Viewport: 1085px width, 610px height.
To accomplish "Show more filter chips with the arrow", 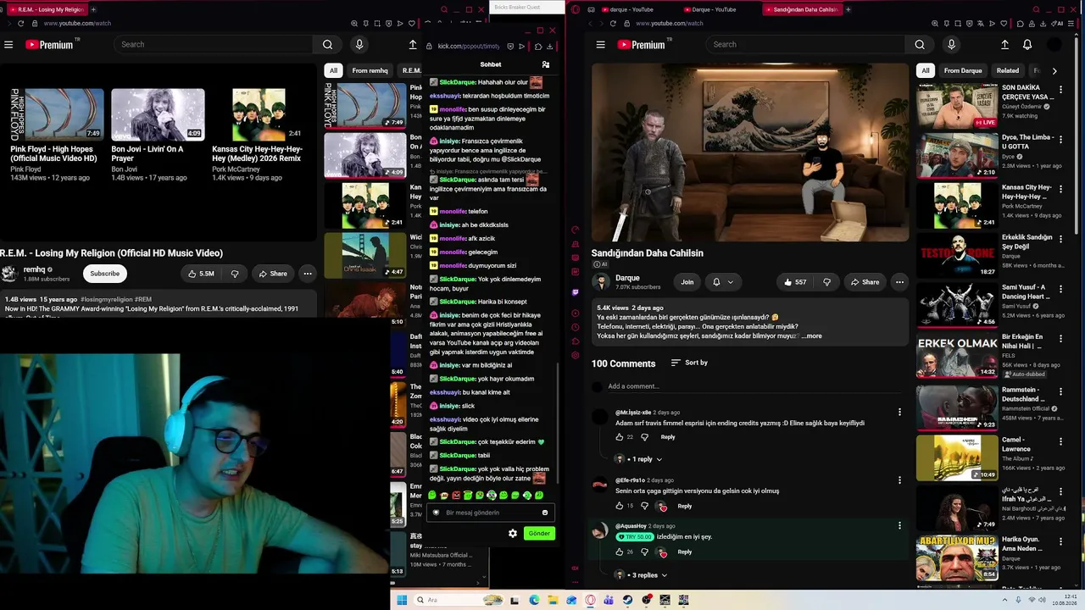I will click(x=1054, y=71).
